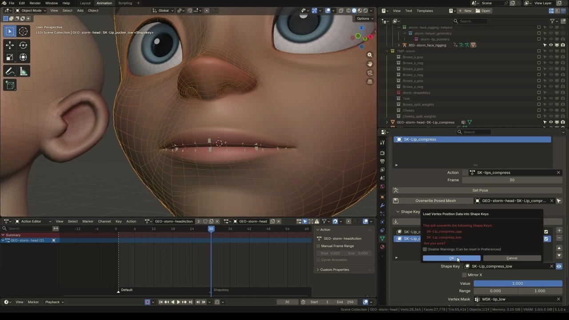This screenshot has height=320, width=569.
Task: Open the Render menu
Action: [x=35, y=3]
